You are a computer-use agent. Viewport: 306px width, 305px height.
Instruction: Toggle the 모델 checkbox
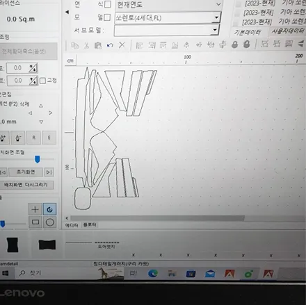click(107, 17)
